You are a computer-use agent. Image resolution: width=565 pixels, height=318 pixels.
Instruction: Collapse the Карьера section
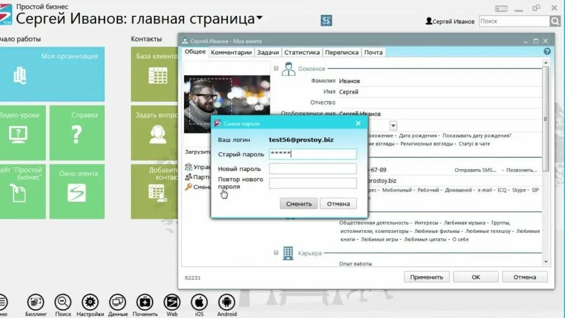coord(276,253)
